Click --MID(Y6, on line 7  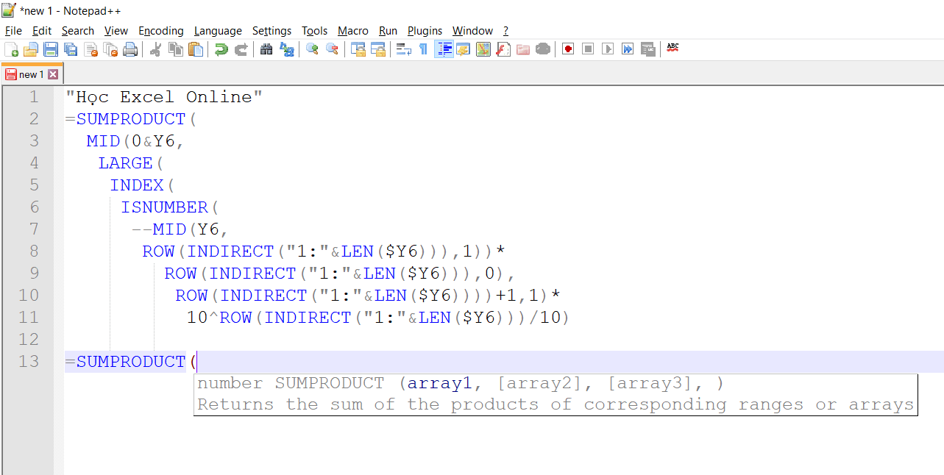tap(180, 229)
